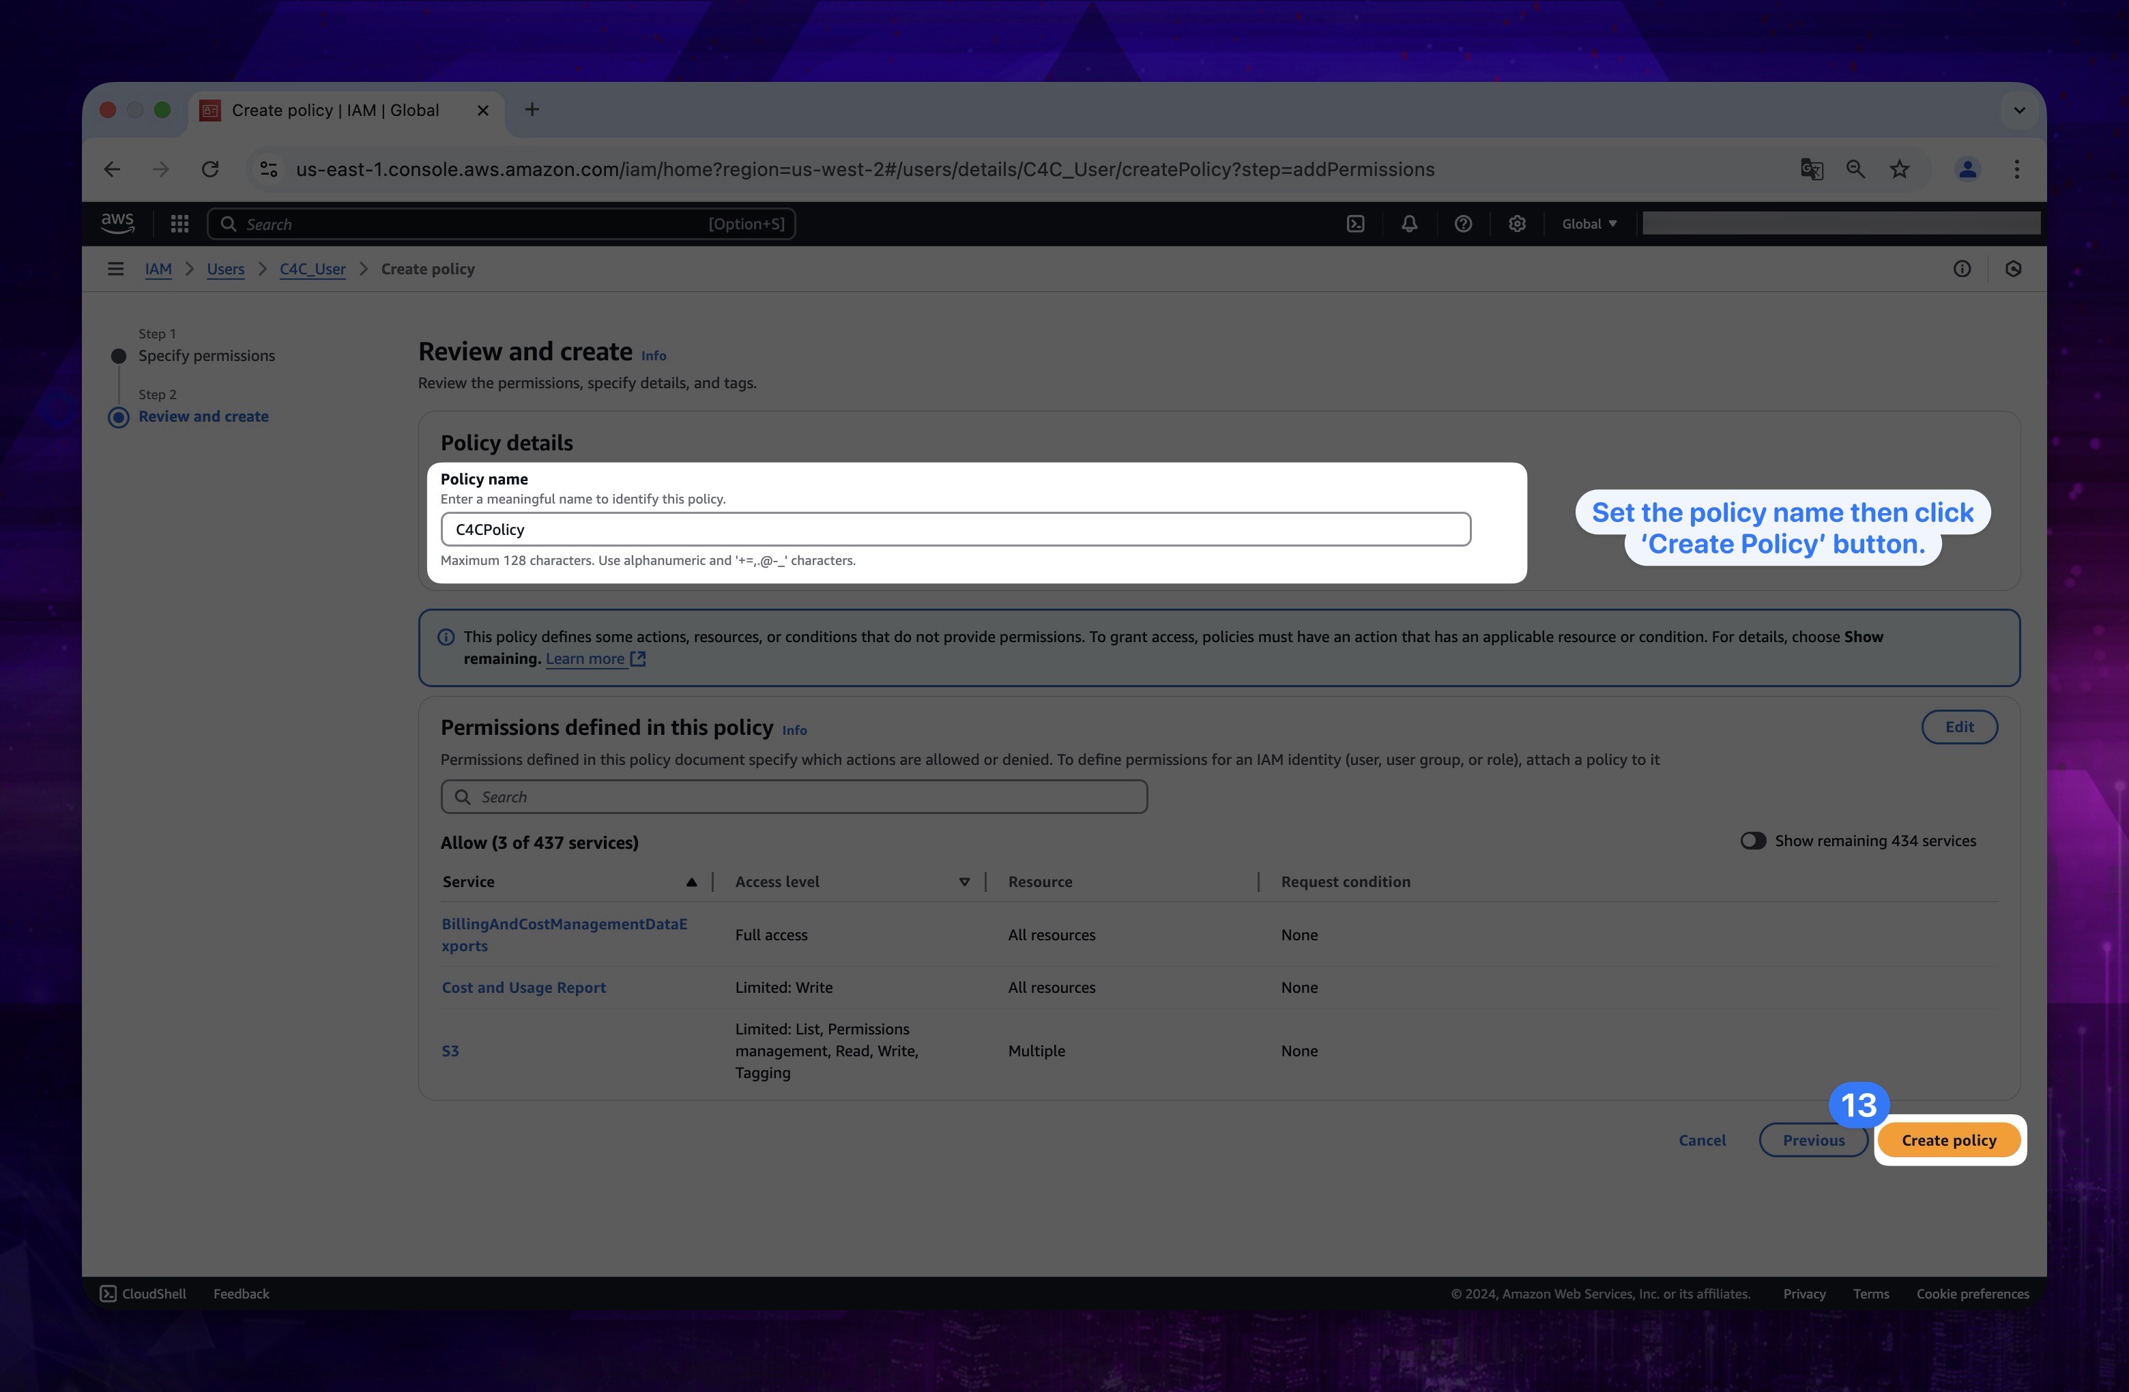
Task: Click Info link next to Review and create
Action: (654, 355)
